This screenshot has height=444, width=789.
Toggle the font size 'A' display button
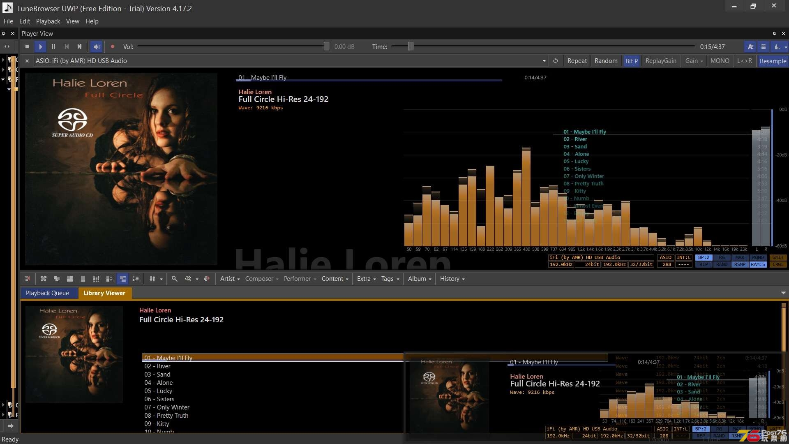point(750,47)
